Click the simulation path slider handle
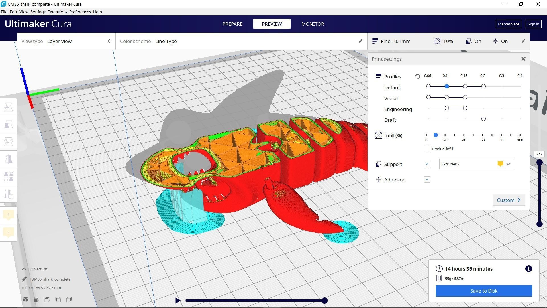 pyautogui.click(x=324, y=300)
